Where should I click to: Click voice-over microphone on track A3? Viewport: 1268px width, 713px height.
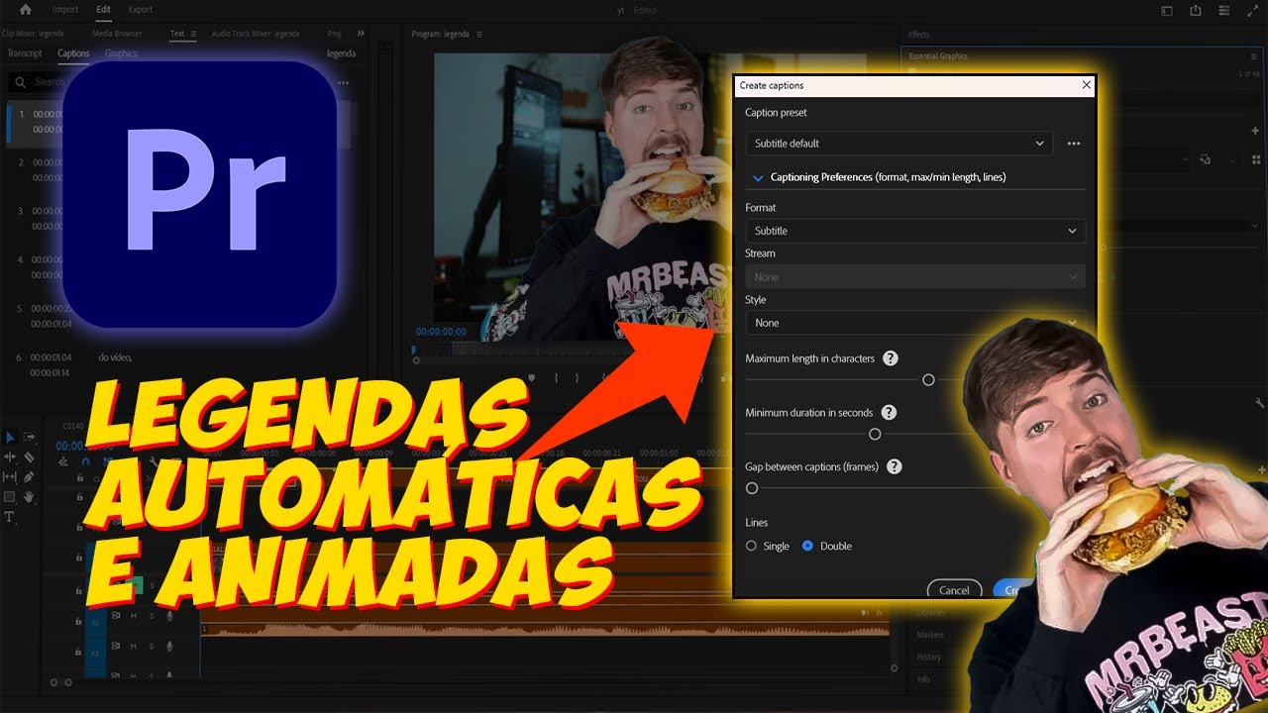169,646
